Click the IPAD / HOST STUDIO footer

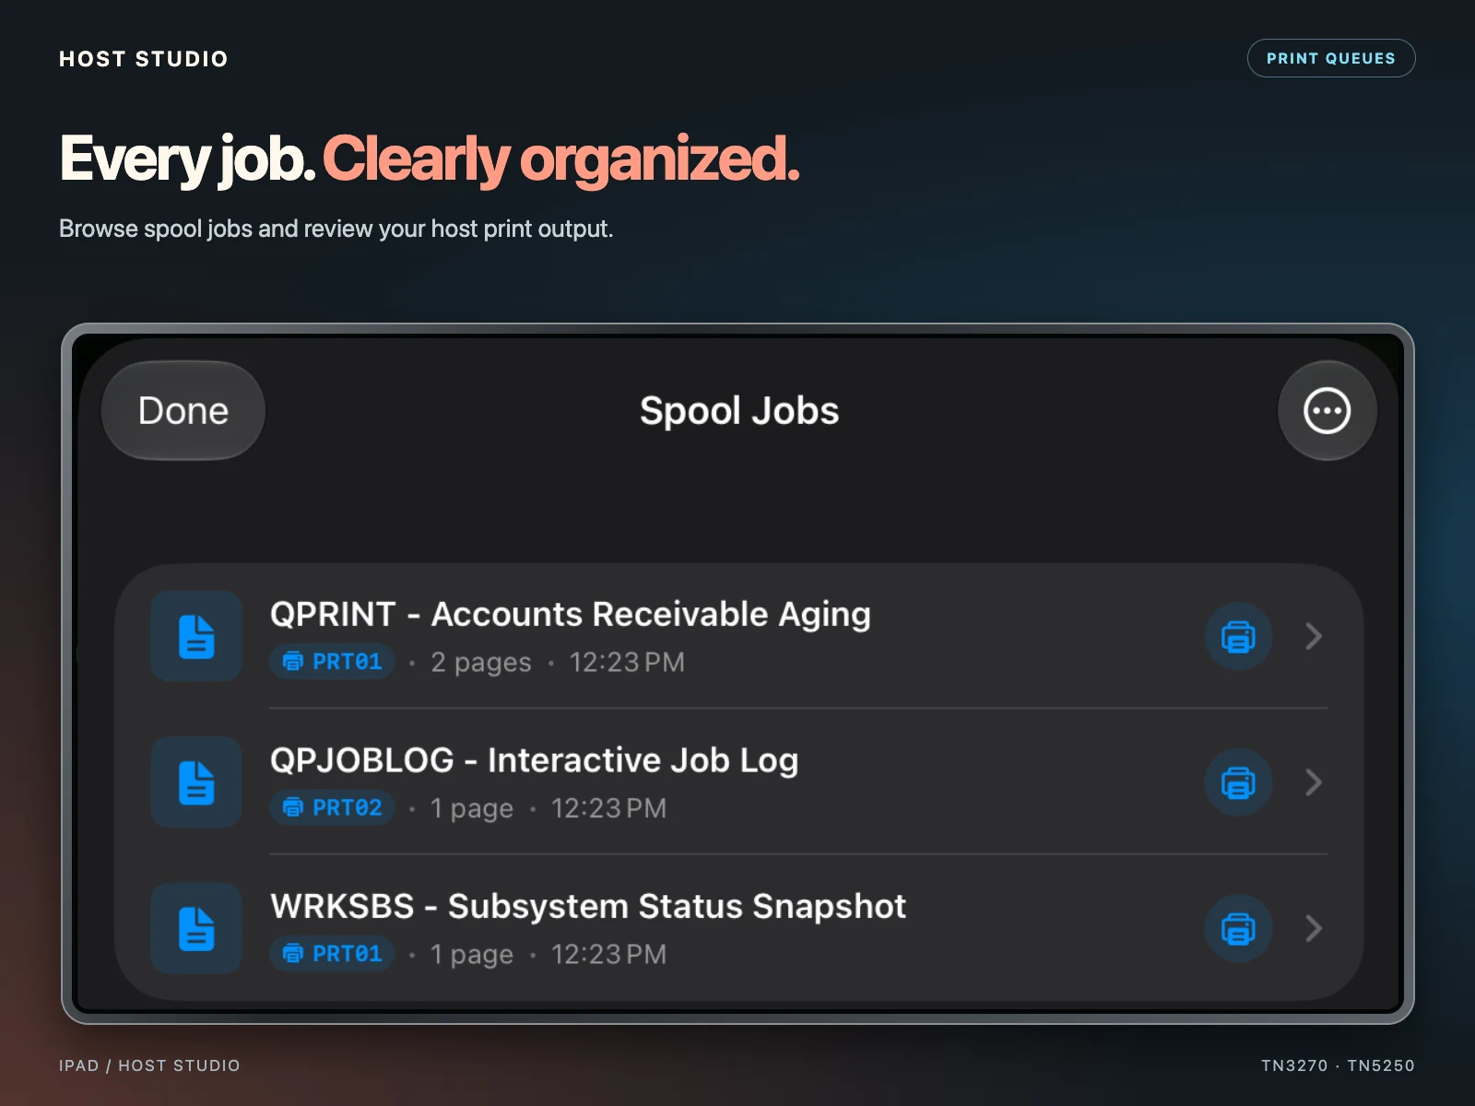(x=149, y=1065)
